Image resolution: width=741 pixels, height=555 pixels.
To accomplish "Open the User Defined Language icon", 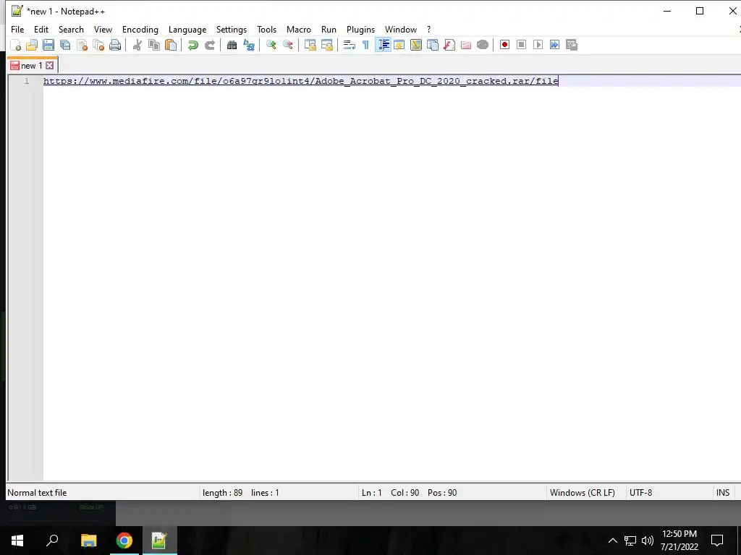I will coord(399,45).
